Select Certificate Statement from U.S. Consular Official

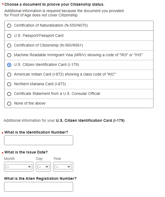click(x=9, y=94)
